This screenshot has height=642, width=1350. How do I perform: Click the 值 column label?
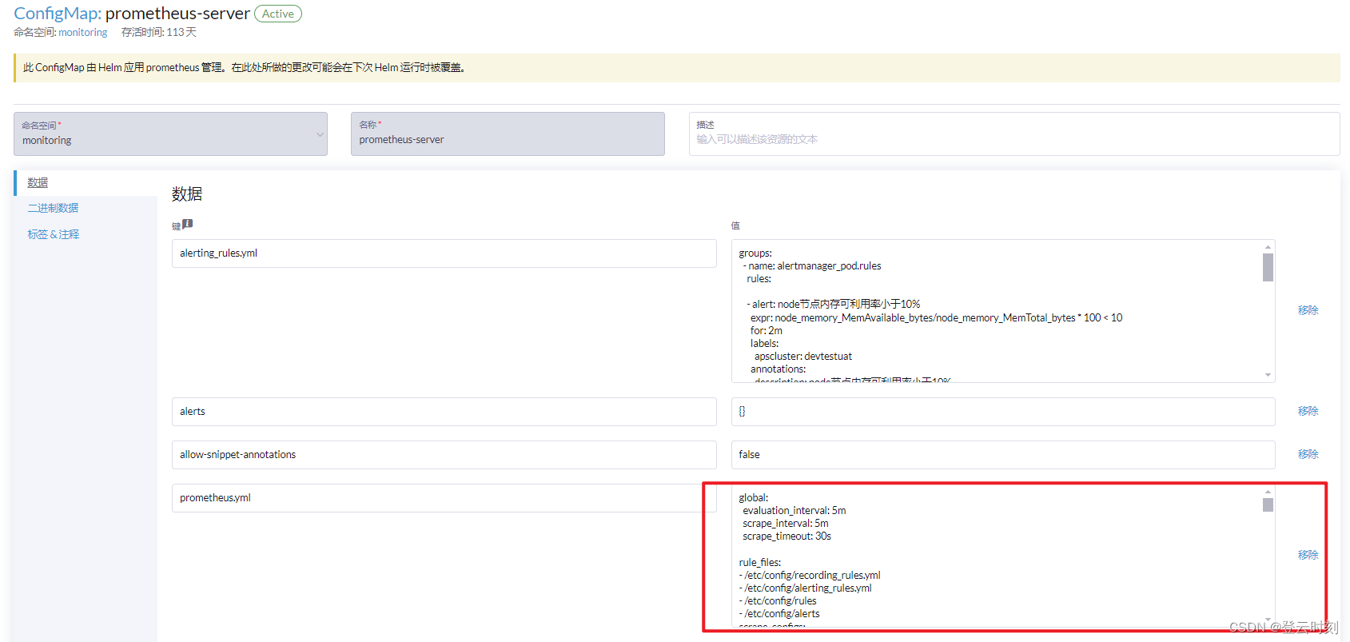point(735,225)
